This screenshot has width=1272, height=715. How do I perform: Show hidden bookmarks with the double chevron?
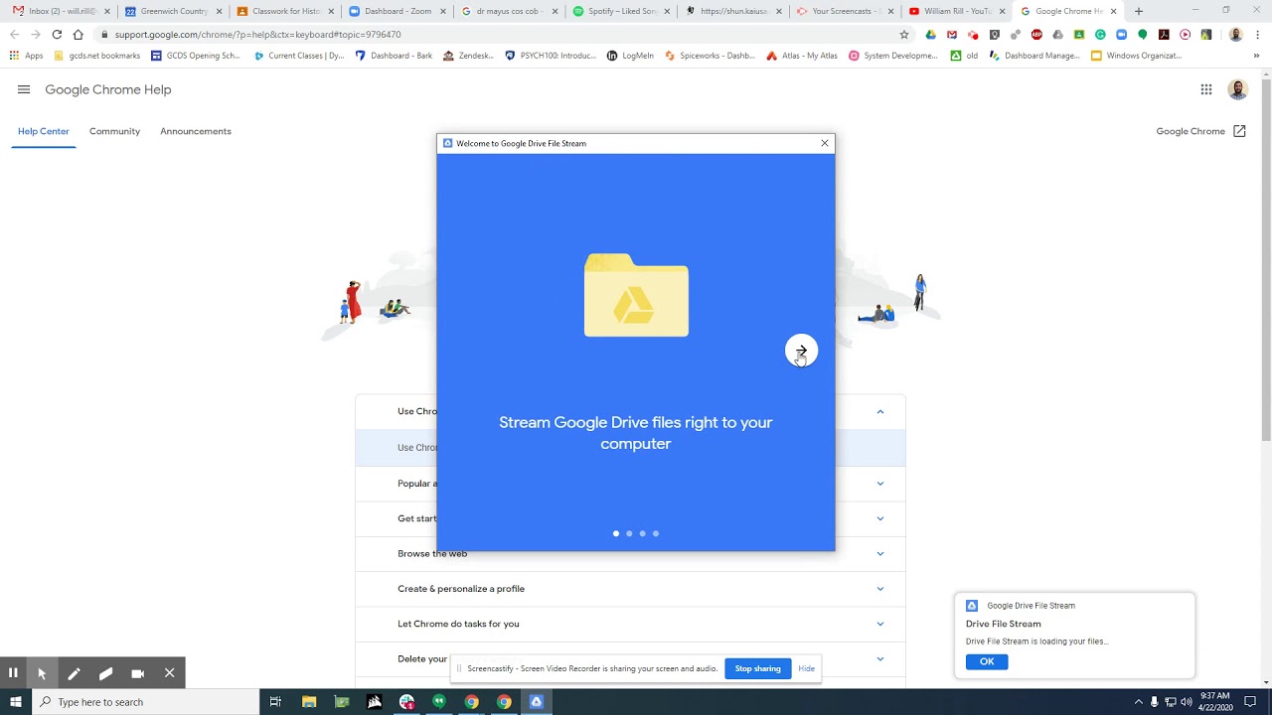(x=1256, y=56)
